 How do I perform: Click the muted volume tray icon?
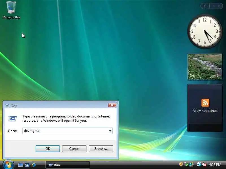click(204, 164)
